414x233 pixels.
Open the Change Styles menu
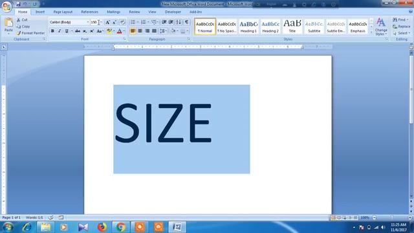coord(381,27)
